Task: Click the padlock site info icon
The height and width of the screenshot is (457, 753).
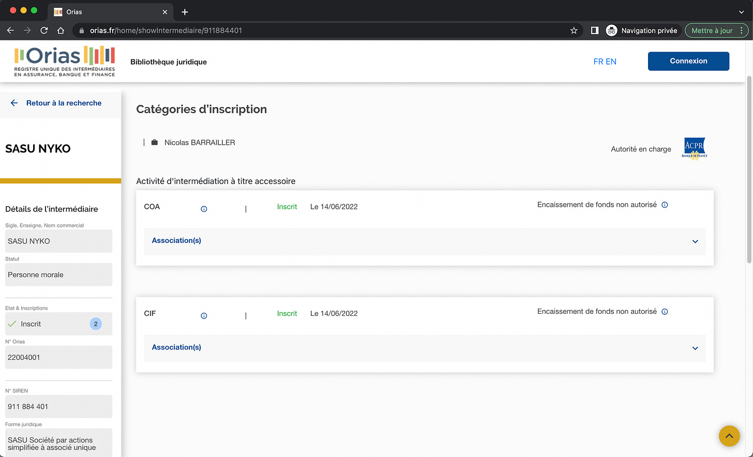Action: [81, 31]
